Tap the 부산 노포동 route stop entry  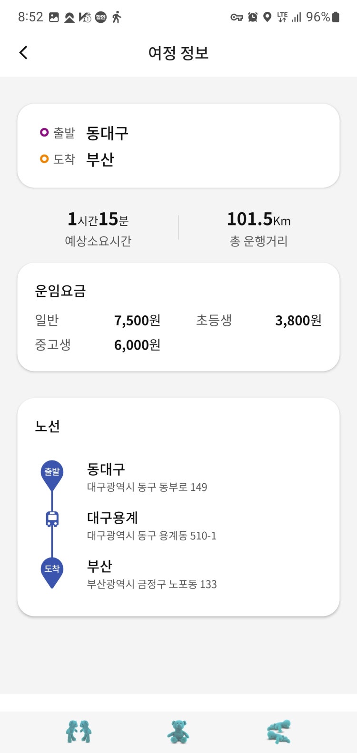click(x=151, y=575)
